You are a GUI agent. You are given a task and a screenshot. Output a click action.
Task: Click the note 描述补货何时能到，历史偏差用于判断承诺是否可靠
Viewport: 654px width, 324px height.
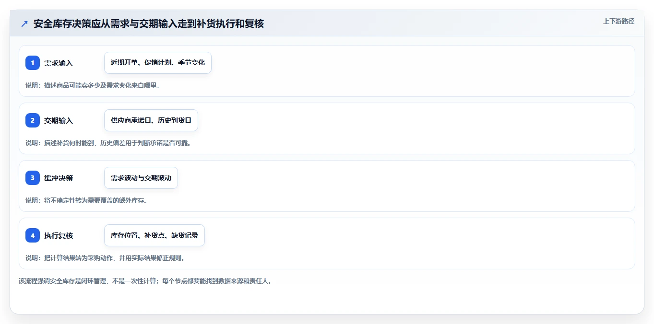(108, 143)
